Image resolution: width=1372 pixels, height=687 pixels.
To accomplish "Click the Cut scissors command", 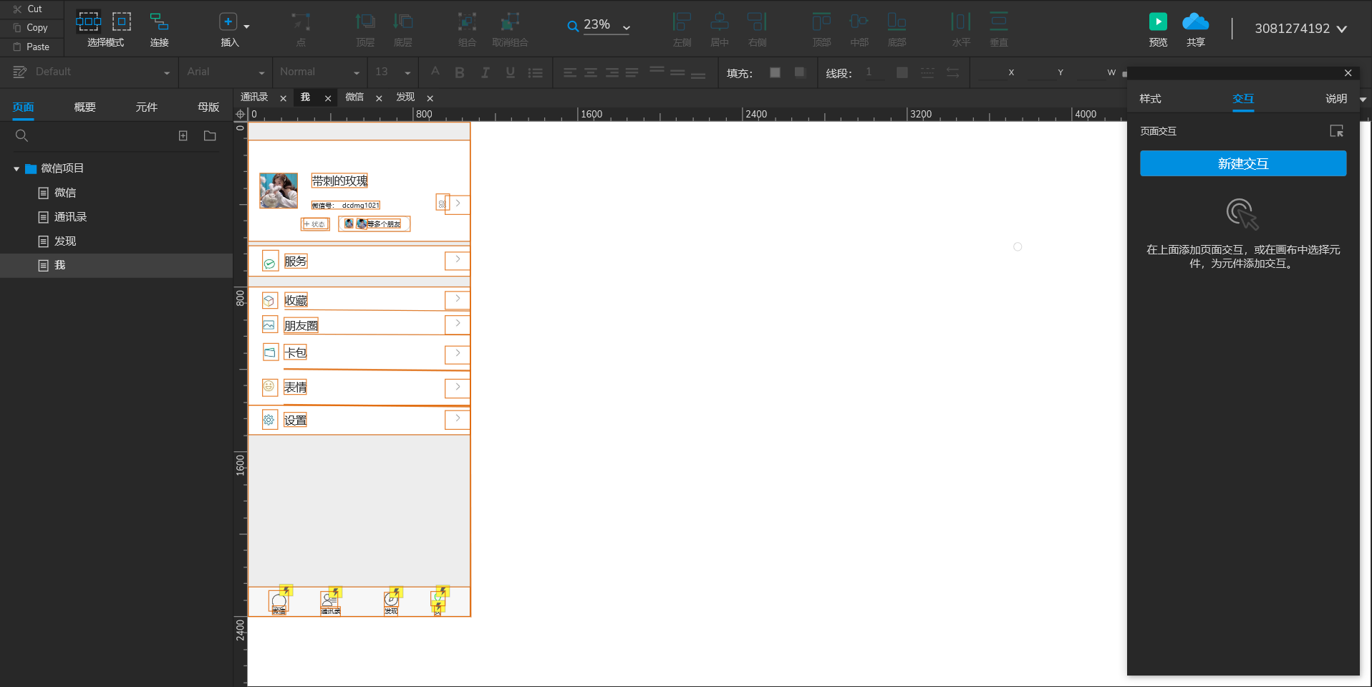I will click(28, 9).
